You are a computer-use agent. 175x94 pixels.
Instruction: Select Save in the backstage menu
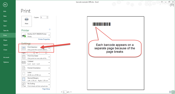5,26
